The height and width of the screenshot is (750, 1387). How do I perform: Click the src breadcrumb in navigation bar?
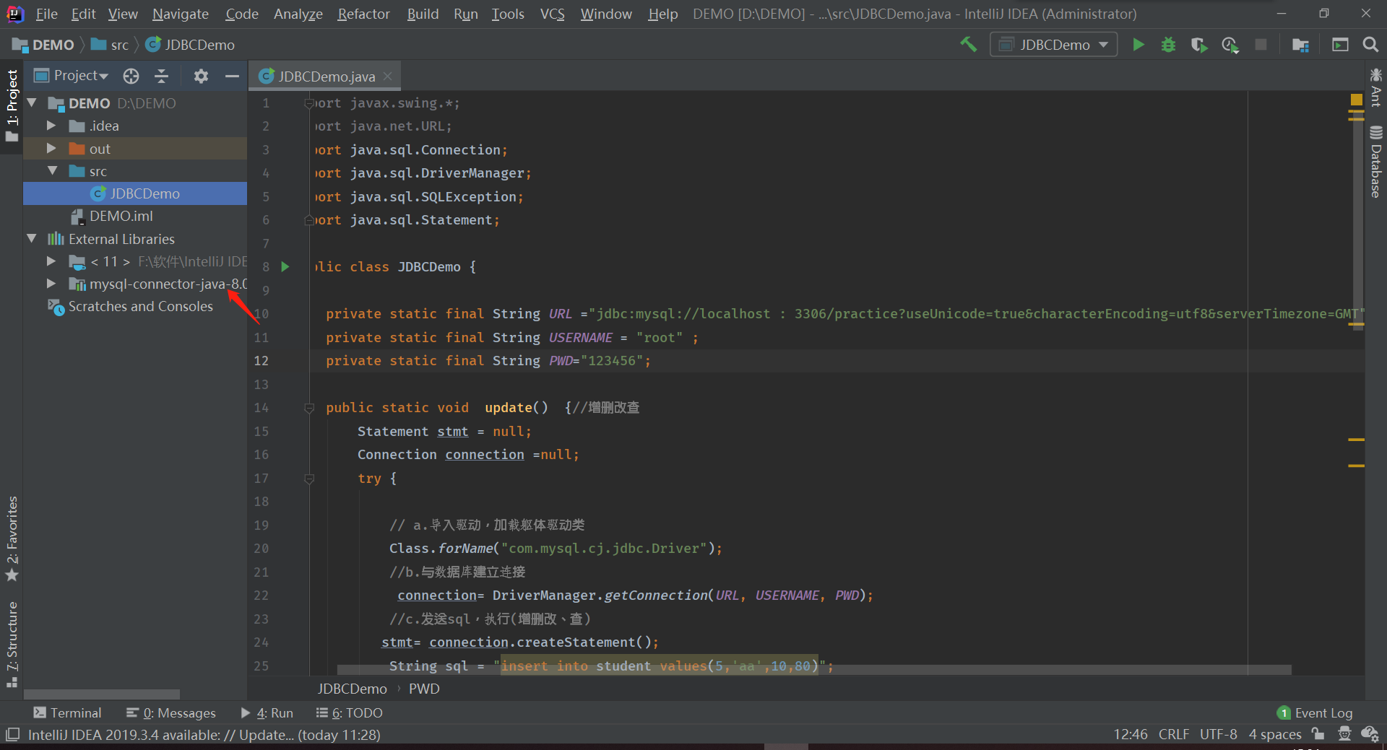(111, 45)
